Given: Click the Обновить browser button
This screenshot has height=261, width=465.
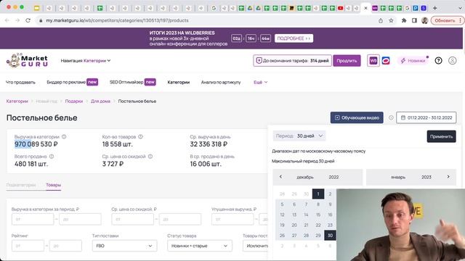Looking at the screenshot, I should [448, 20].
